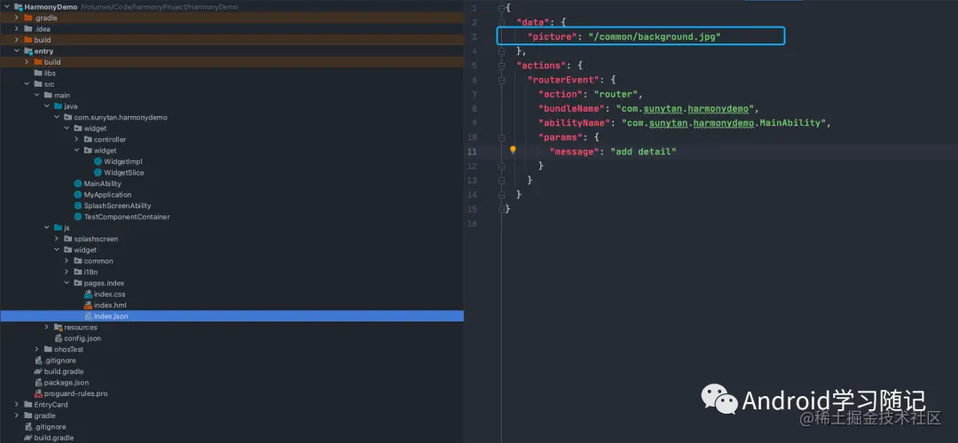Click the proguard-rules.pro file icon
Screen dimensions: 958x443
(38, 393)
